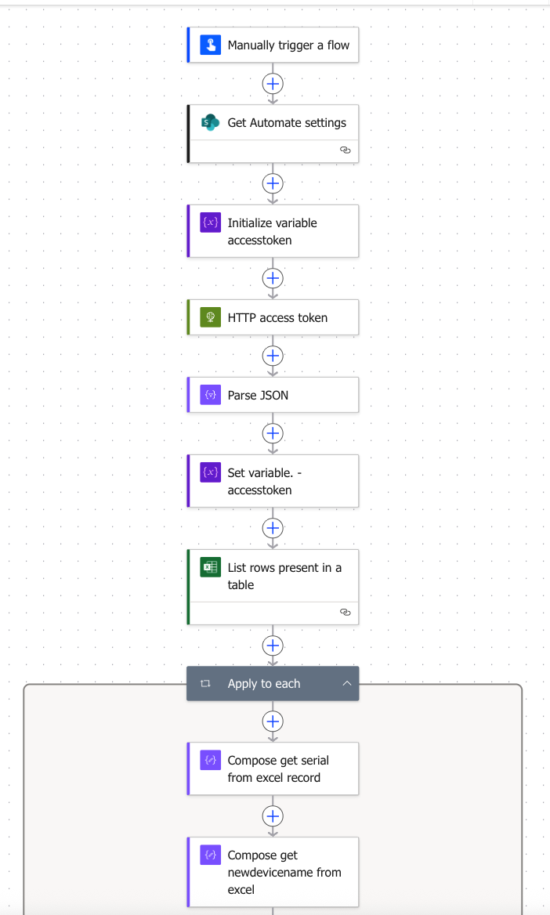Click the SharePoint icon on Get Automate settings
550x915 pixels.
(208, 123)
